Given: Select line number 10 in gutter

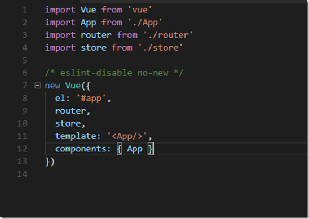Looking at the screenshot, I should 22,123.
